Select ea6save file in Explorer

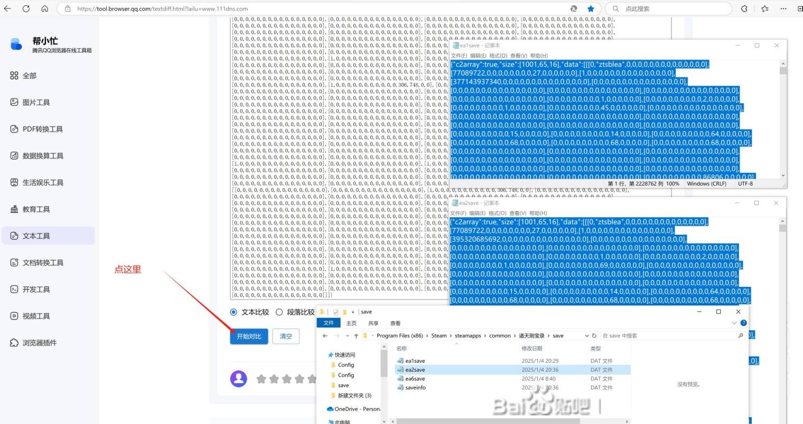point(512,379)
